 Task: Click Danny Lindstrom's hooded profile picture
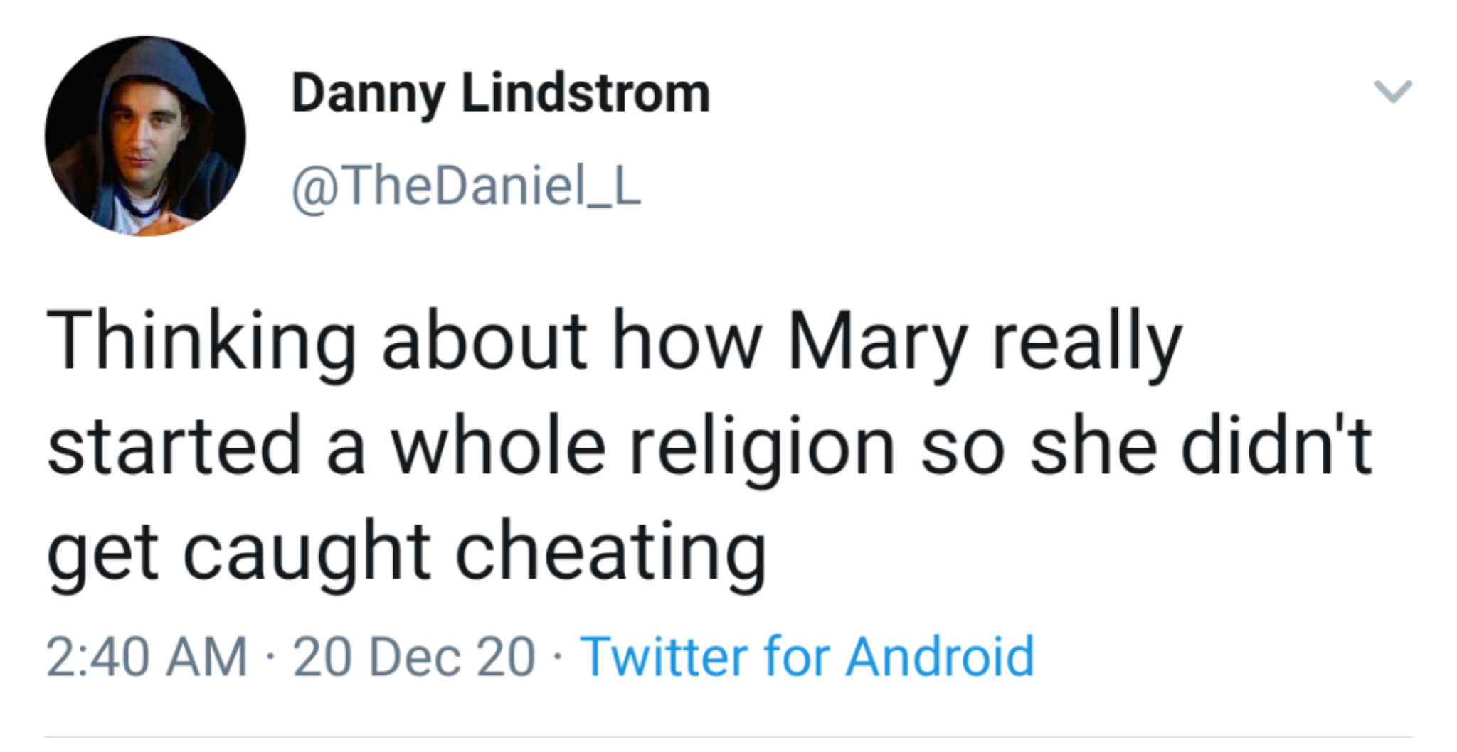145,136
